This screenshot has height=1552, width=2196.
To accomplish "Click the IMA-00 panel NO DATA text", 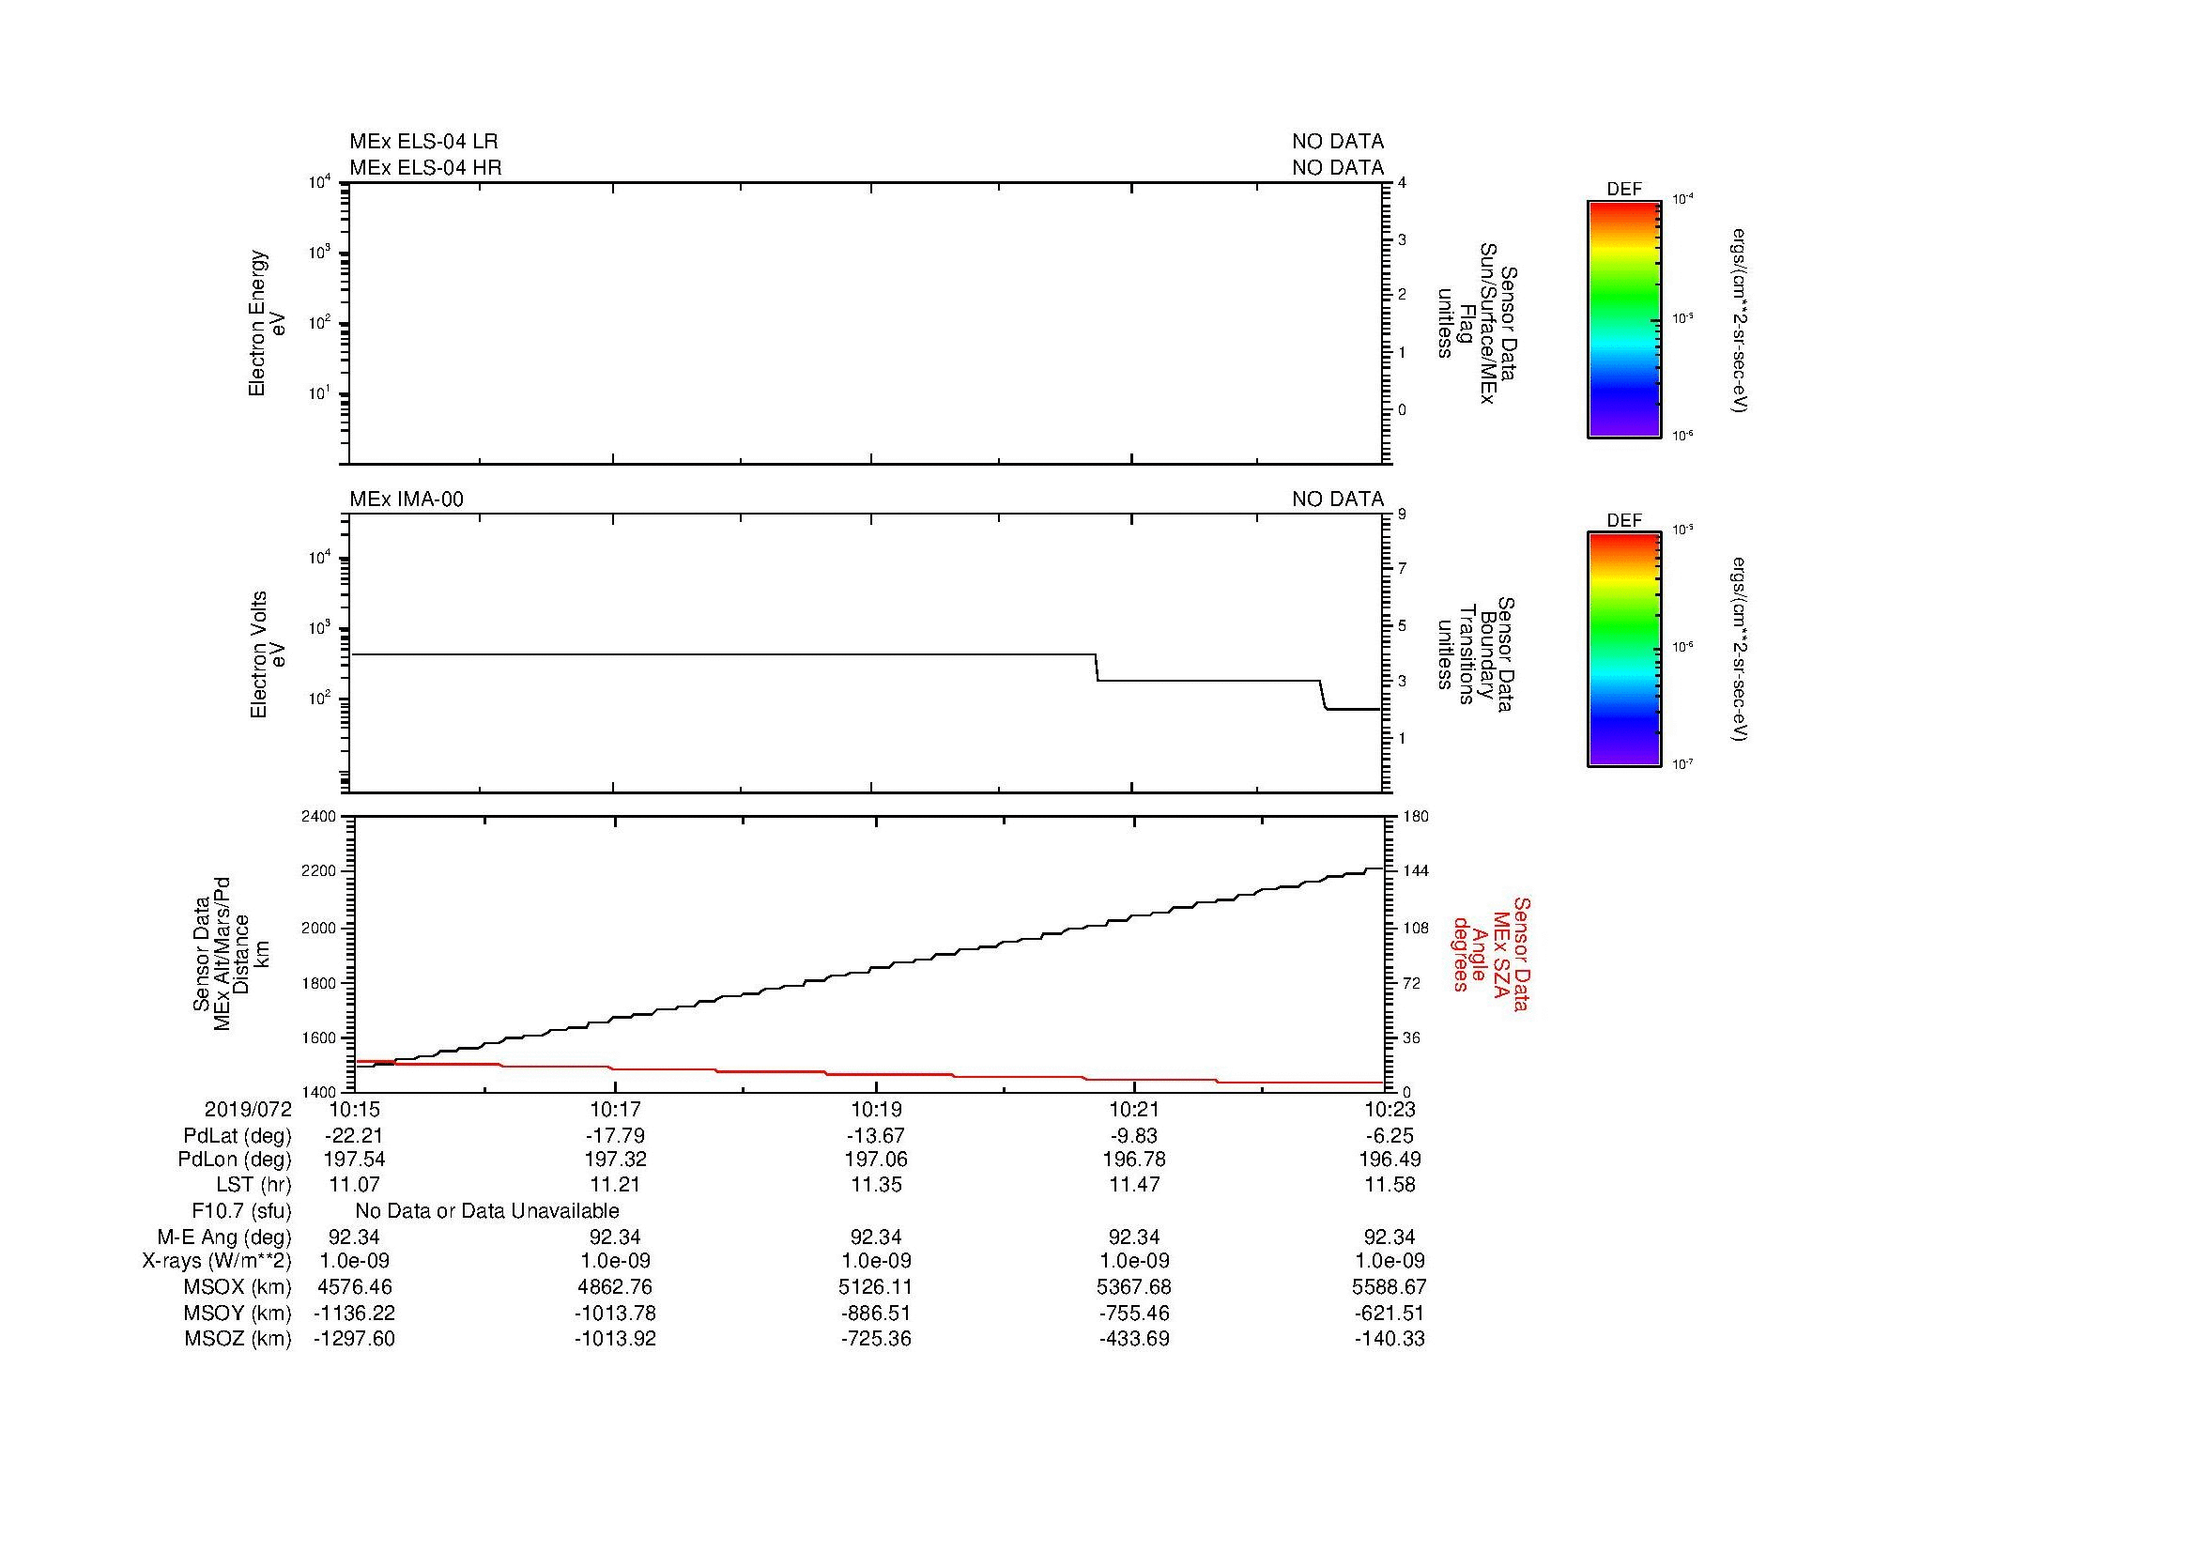I will [1338, 499].
